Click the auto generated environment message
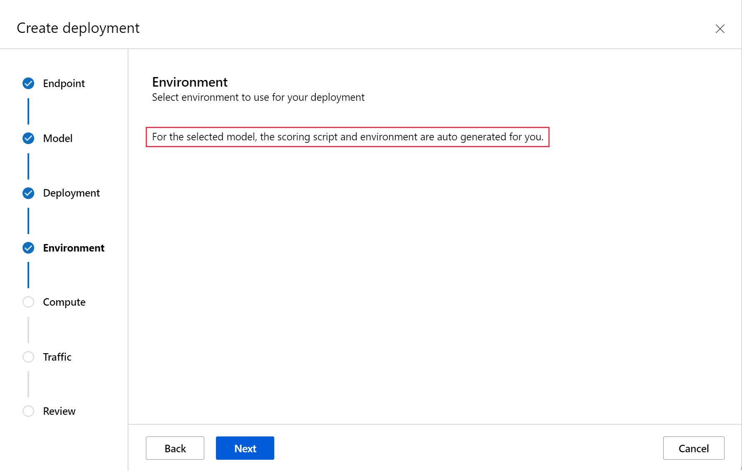The height and width of the screenshot is (471, 742). 347,137
